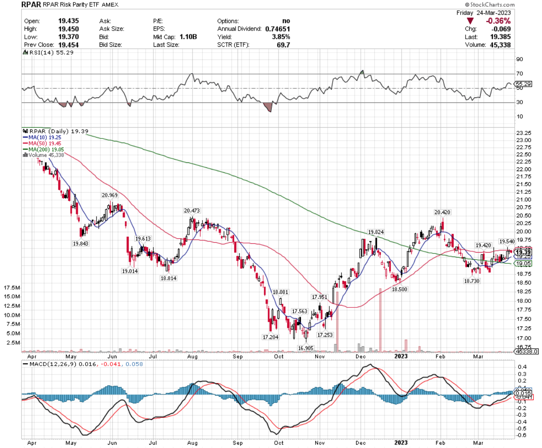Click the Options value 'no'

(286, 21)
